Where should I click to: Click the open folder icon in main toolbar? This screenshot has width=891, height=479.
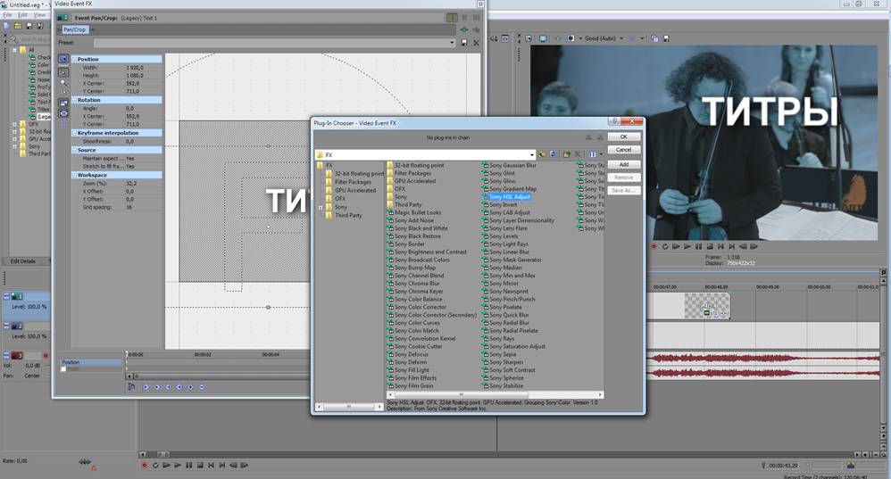18,26
